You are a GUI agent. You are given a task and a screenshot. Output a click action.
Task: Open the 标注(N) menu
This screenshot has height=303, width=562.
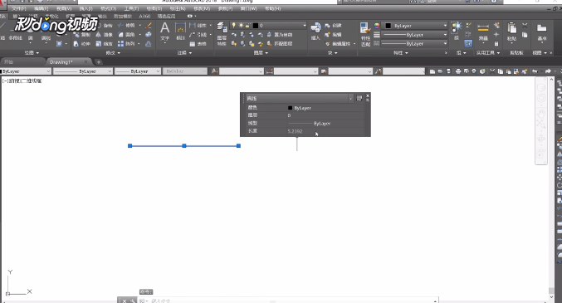tap(178, 8)
